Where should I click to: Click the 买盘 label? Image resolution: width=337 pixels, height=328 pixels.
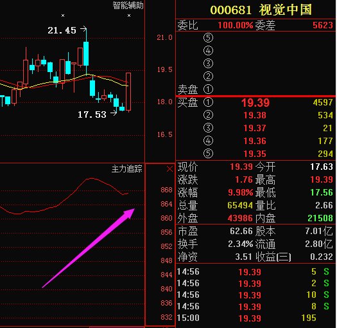tap(187, 102)
